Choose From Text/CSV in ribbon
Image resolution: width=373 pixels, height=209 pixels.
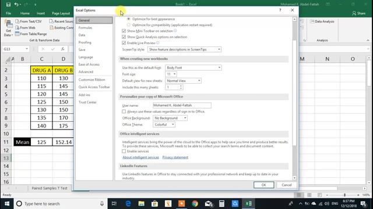pos(29,21)
